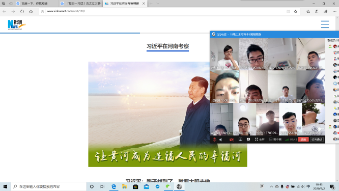Switch to the 每日一习话 tab
This screenshot has height=191, width=339.
click(81, 4)
